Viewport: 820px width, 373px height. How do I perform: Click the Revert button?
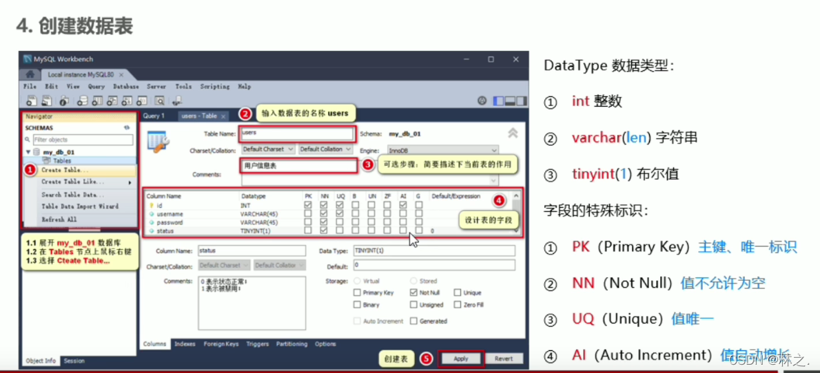coord(504,359)
